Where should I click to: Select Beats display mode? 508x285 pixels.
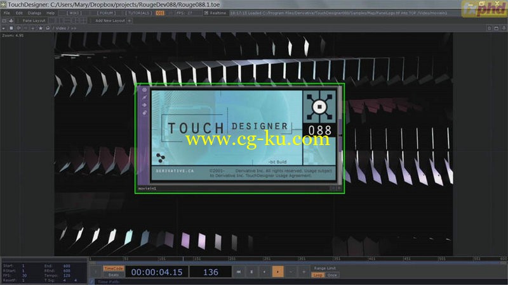114,275
